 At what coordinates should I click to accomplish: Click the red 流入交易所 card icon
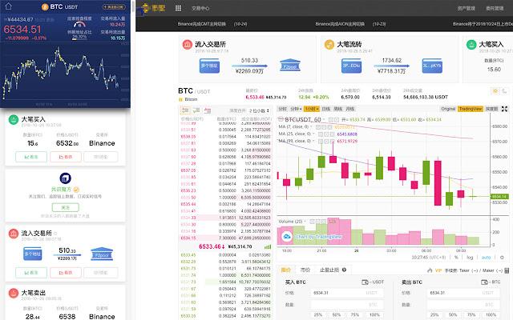[187, 45]
